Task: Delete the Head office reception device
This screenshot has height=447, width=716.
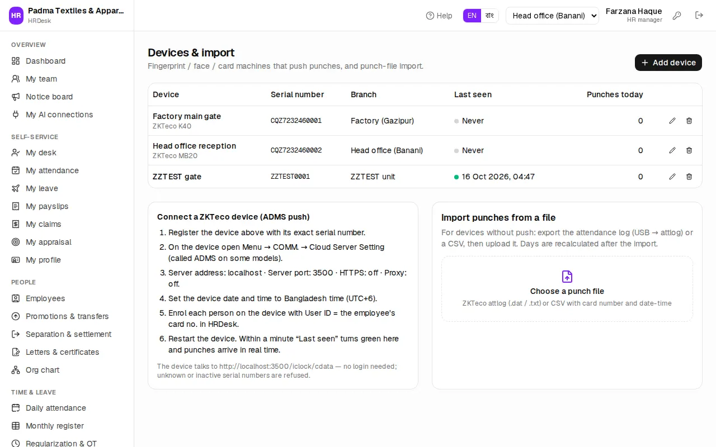Action: point(689,150)
